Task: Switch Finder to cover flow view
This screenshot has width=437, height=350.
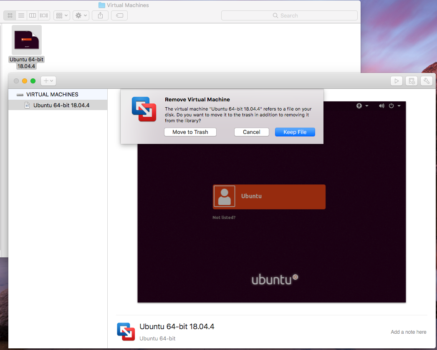Action: pyautogui.click(x=44, y=15)
